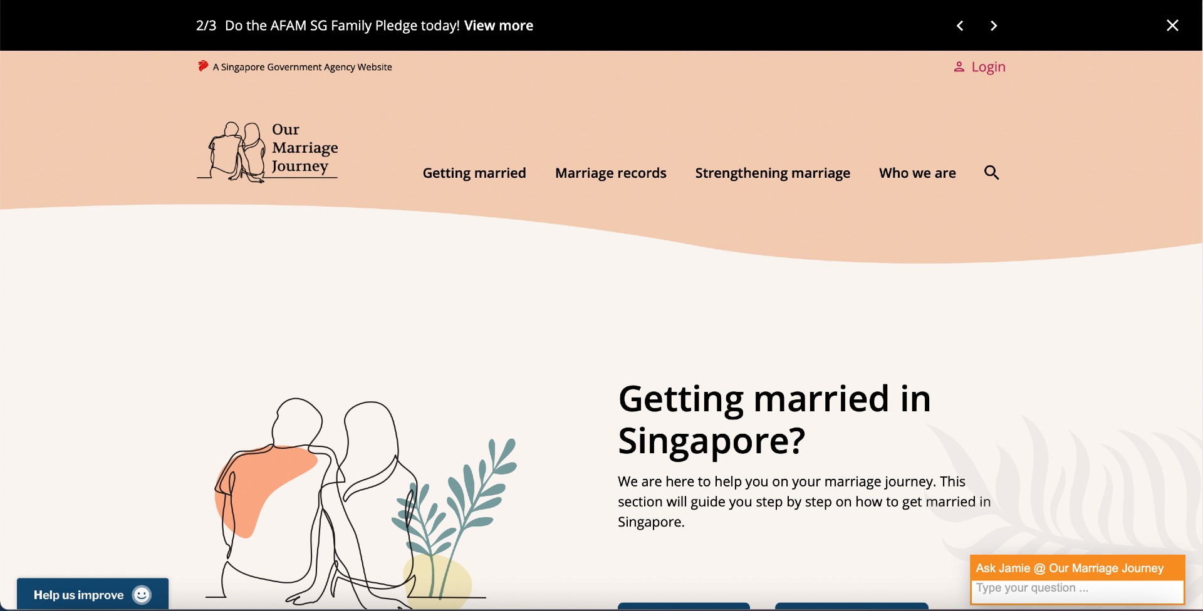The height and width of the screenshot is (611, 1203).
Task: Open the Marriage records menu
Action: click(610, 173)
